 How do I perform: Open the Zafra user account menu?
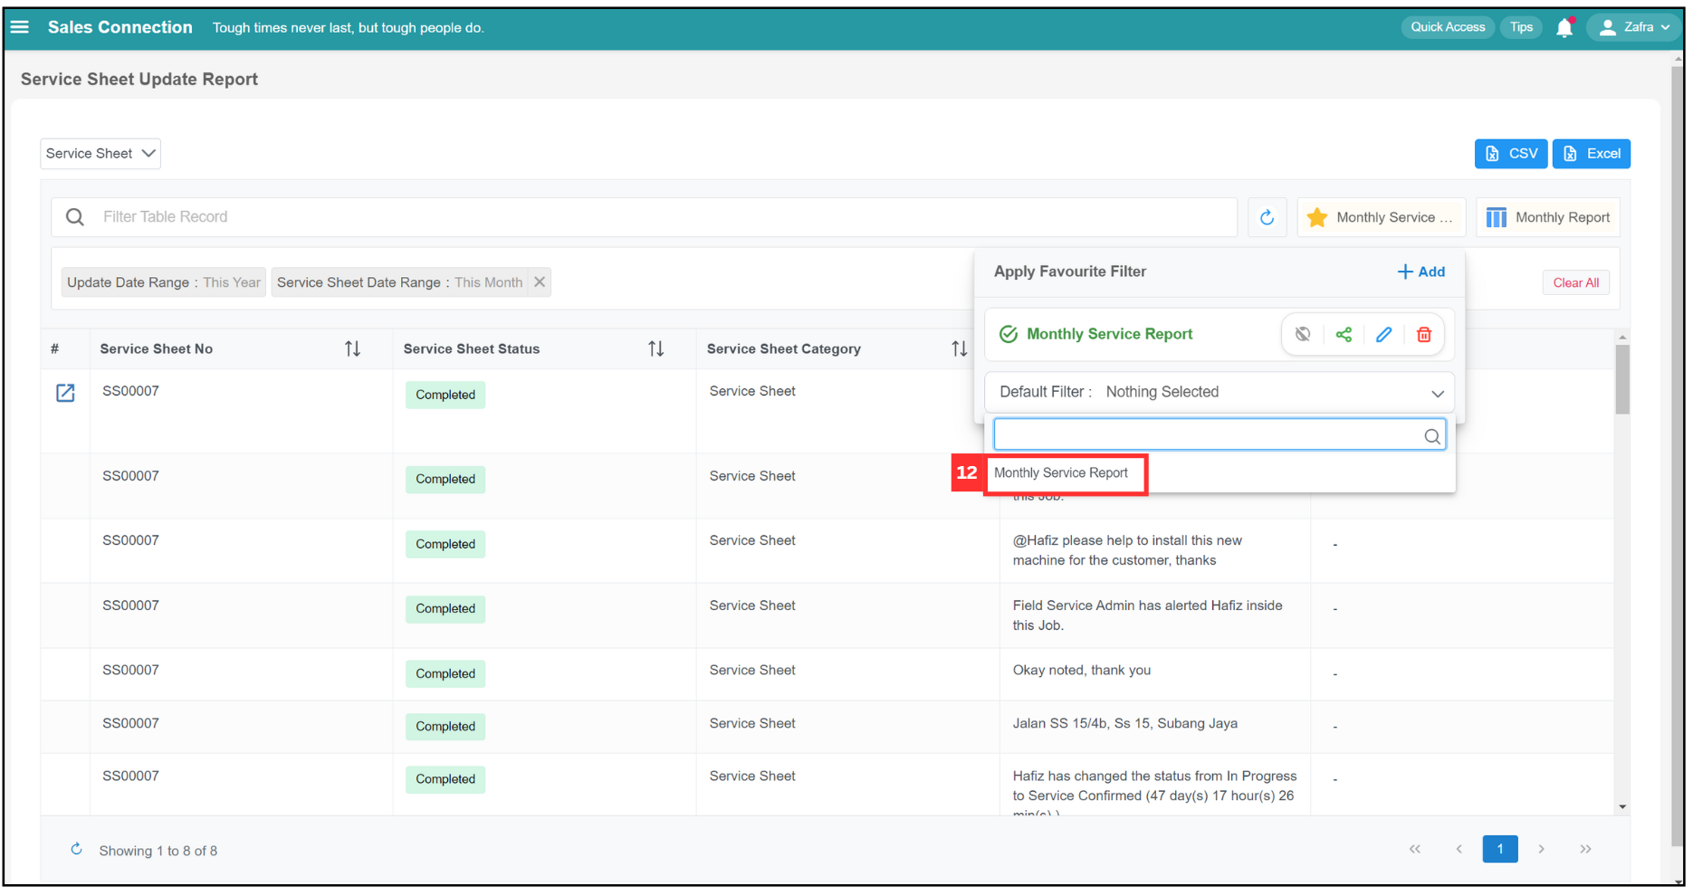click(1634, 27)
